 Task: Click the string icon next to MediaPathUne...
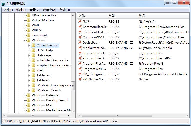[80, 48]
